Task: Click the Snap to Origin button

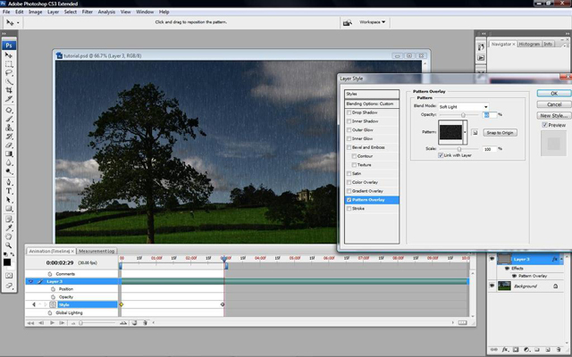Action: (500, 133)
